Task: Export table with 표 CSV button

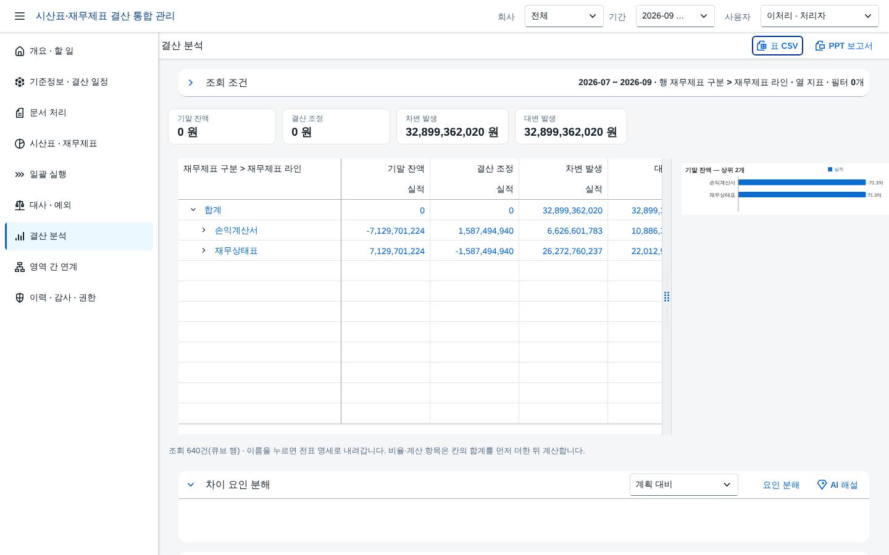Action: pos(777,46)
